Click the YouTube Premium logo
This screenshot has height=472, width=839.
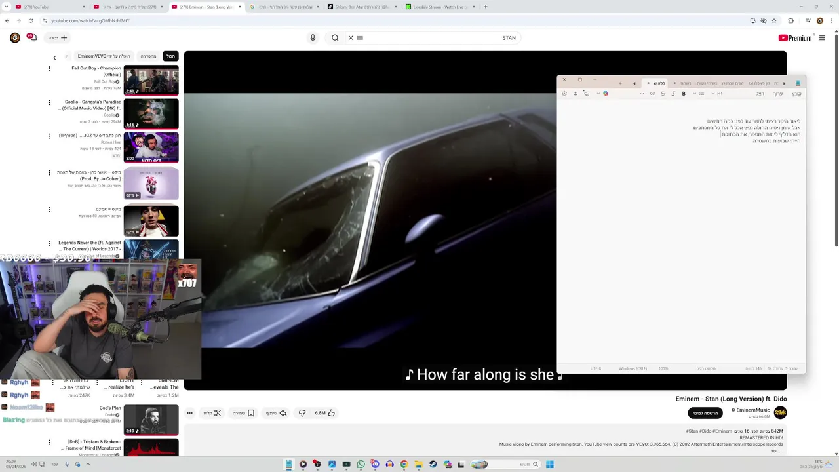(x=794, y=38)
